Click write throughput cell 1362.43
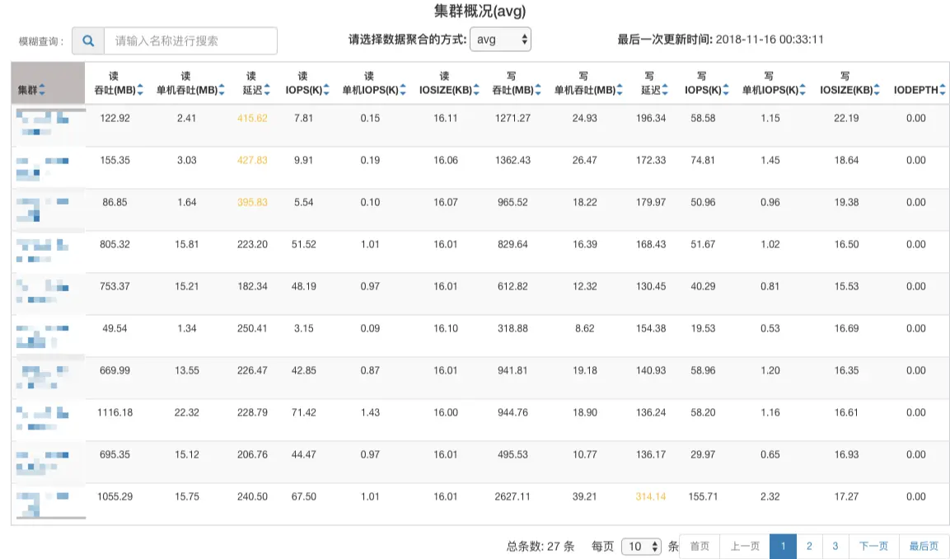The width and height of the screenshot is (950, 559). coord(512,160)
